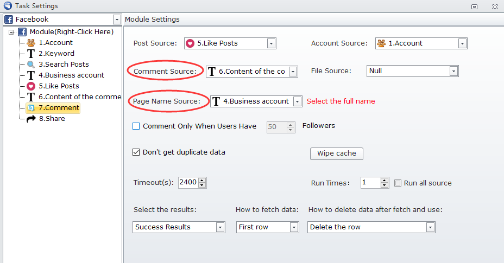
Task: Click the T icon beside Business account
Action: (x=31, y=75)
